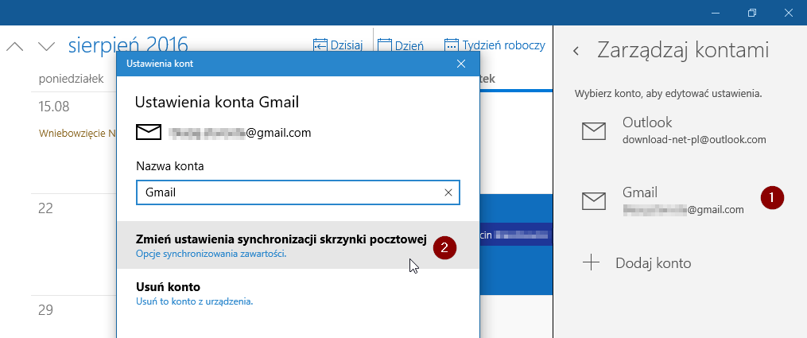Select calendar day 15.08

53,107
